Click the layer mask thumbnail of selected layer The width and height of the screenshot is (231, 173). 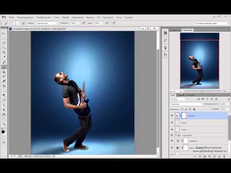pyautogui.click(x=184, y=115)
